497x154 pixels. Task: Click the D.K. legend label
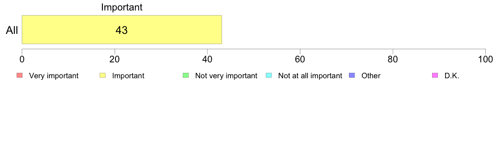pyautogui.click(x=452, y=76)
